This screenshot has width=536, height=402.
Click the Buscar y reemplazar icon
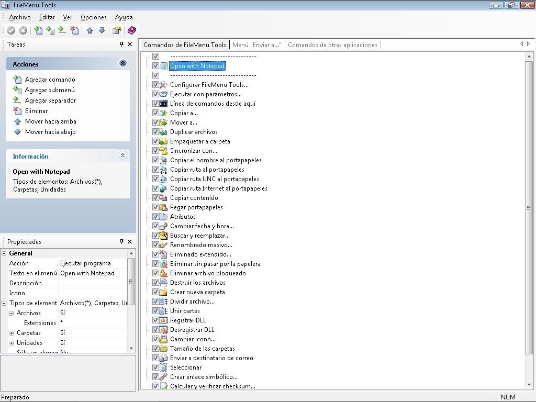(163, 236)
